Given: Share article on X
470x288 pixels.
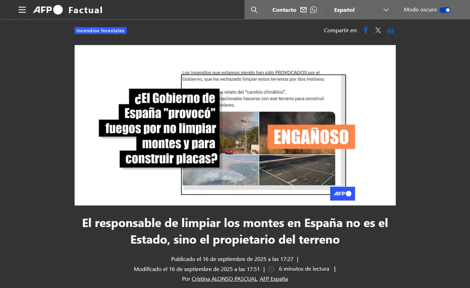Looking at the screenshot, I should (x=378, y=30).
